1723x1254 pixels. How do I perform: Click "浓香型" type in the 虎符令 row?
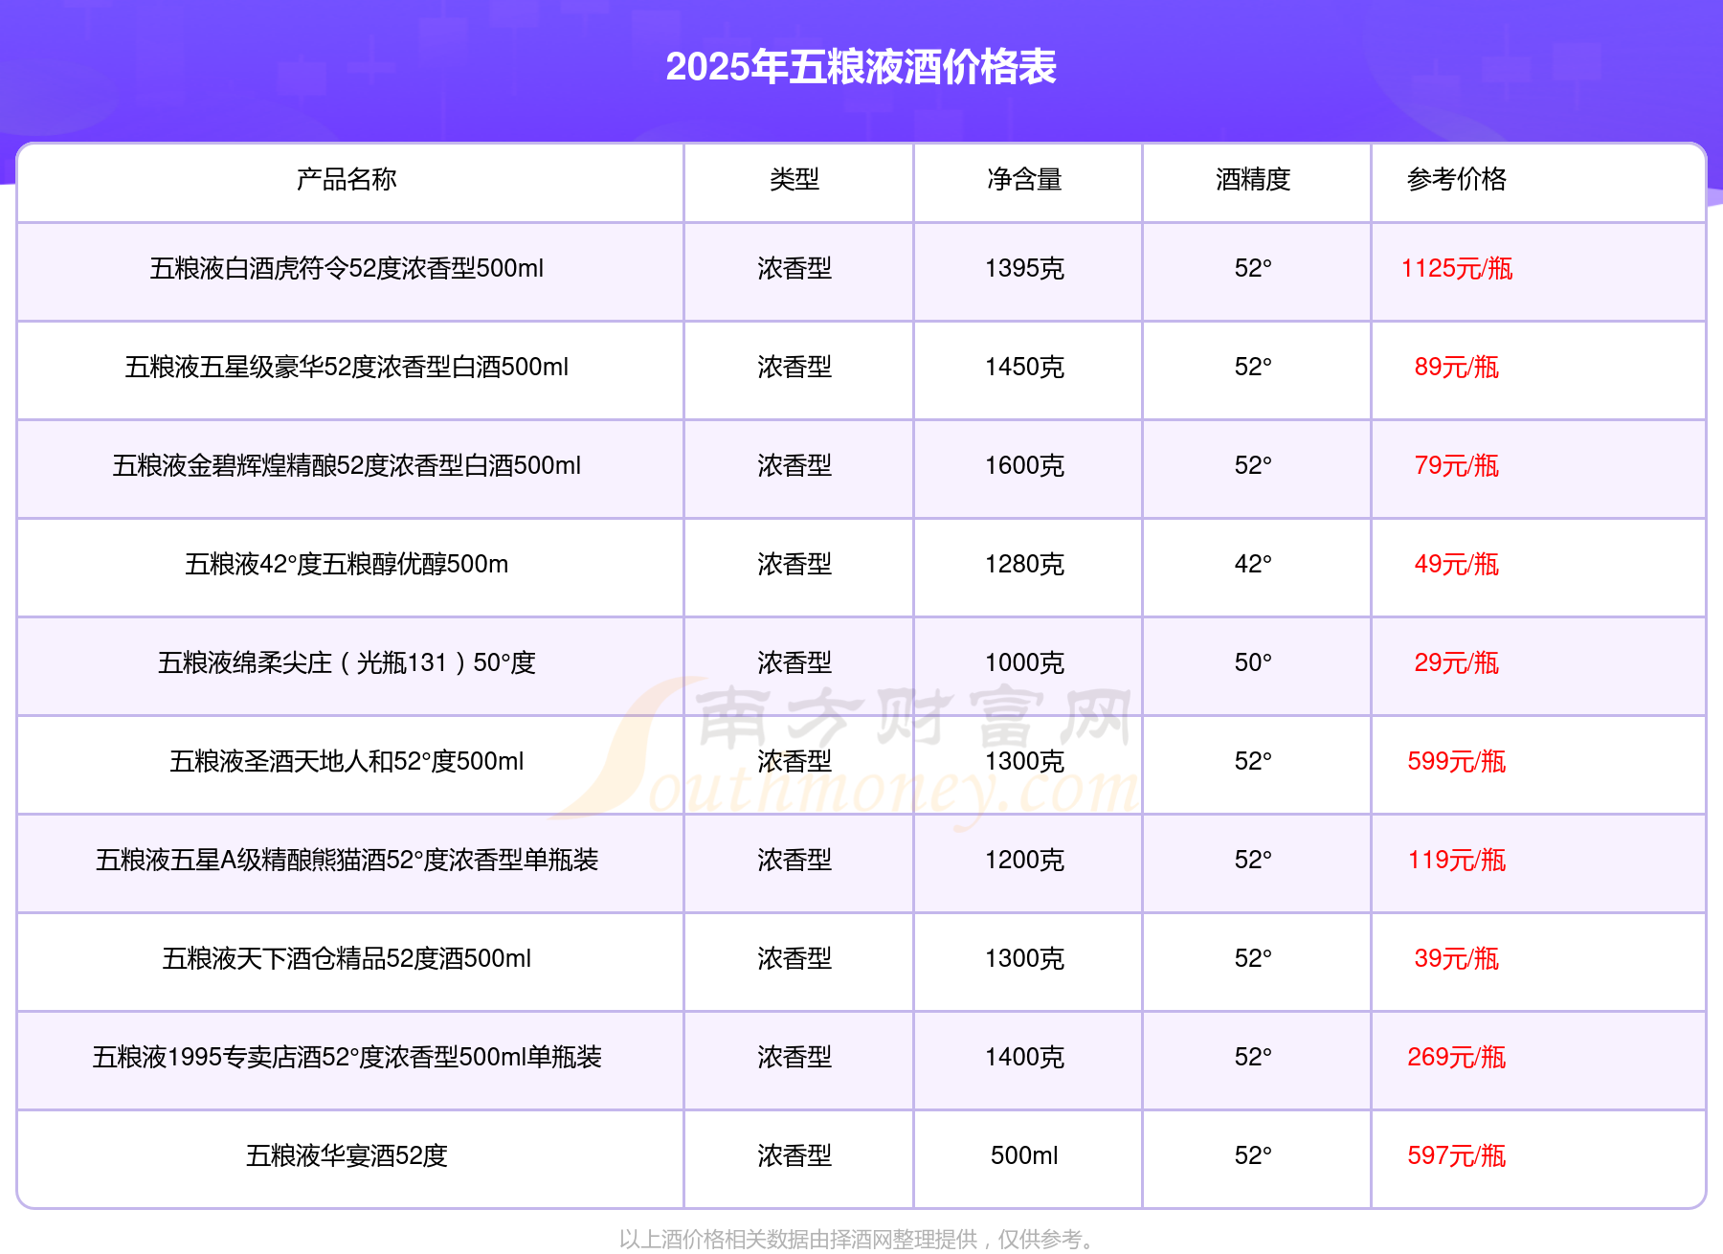[x=794, y=268]
